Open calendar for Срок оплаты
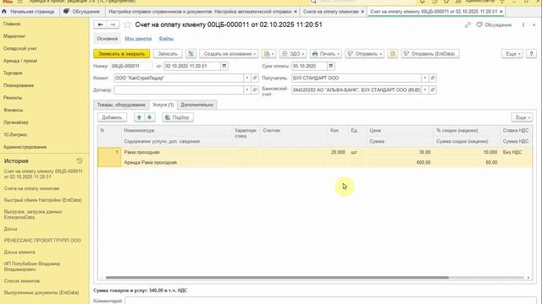The image size is (542, 304). pyautogui.click(x=330, y=66)
